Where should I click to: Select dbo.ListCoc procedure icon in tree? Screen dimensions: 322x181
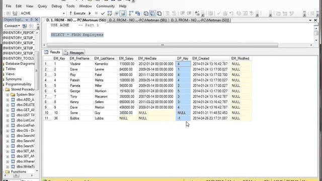[x=13, y=120]
